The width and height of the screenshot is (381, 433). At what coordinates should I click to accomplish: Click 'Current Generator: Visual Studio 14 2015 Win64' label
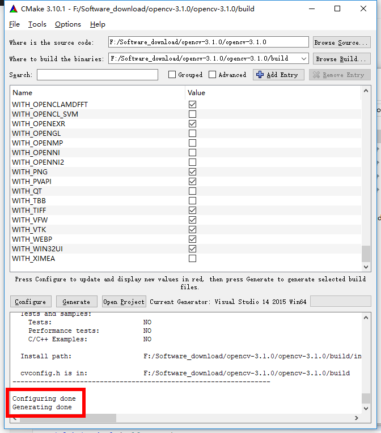click(x=228, y=302)
